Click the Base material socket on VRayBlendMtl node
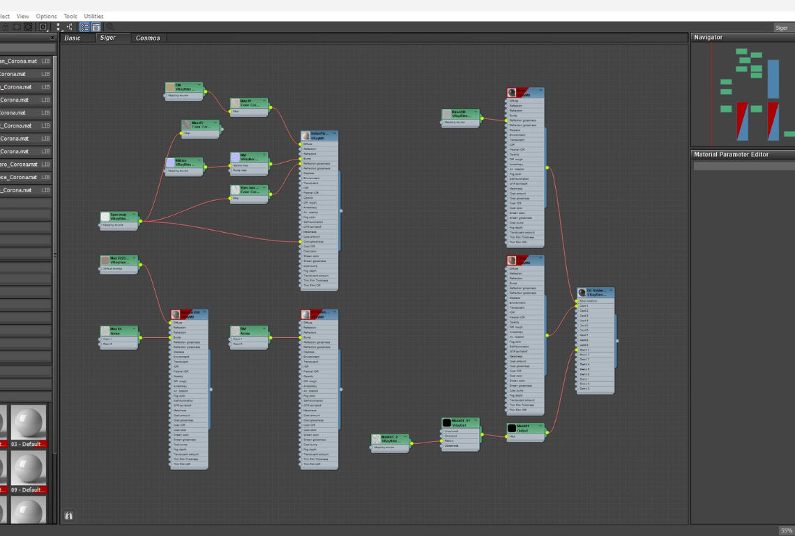Image resolution: width=795 pixels, height=536 pixels. point(577,301)
